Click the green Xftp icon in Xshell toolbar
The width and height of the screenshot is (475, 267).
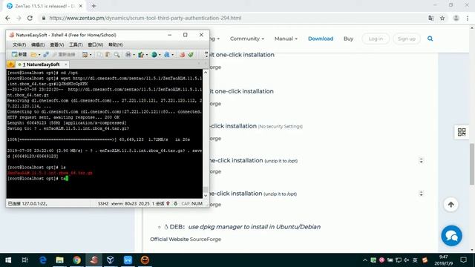[191, 54]
